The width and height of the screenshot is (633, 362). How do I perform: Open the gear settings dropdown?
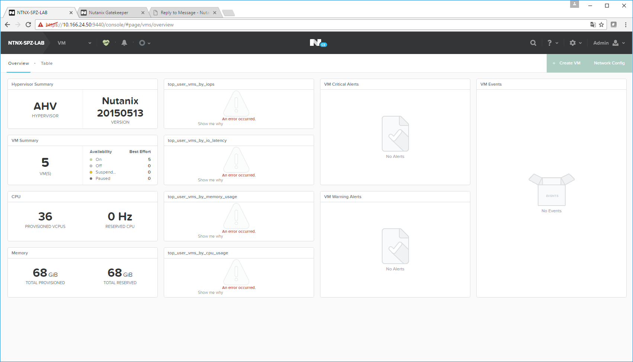point(575,43)
